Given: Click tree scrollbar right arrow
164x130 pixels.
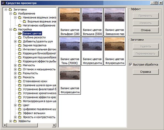Looking at the screenshot, I should [54, 125].
